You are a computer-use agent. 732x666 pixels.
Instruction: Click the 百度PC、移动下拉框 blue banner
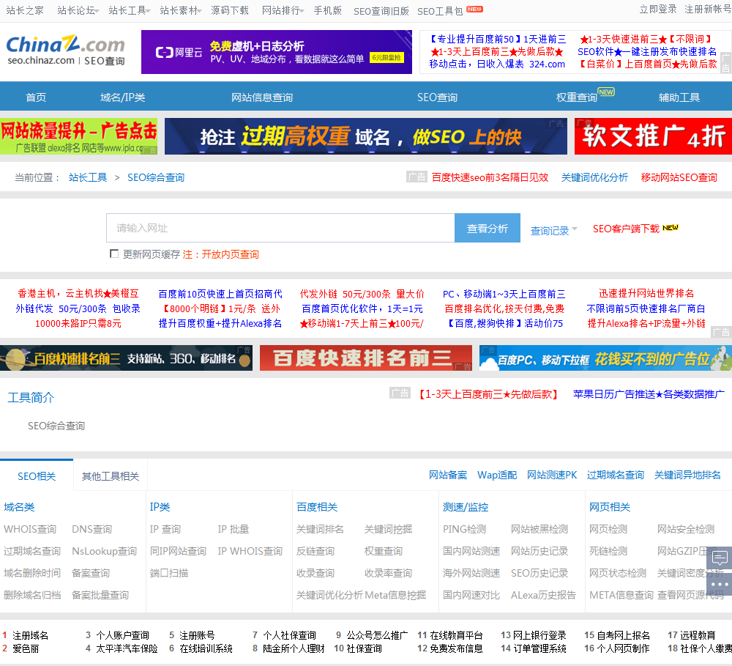coord(605,358)
